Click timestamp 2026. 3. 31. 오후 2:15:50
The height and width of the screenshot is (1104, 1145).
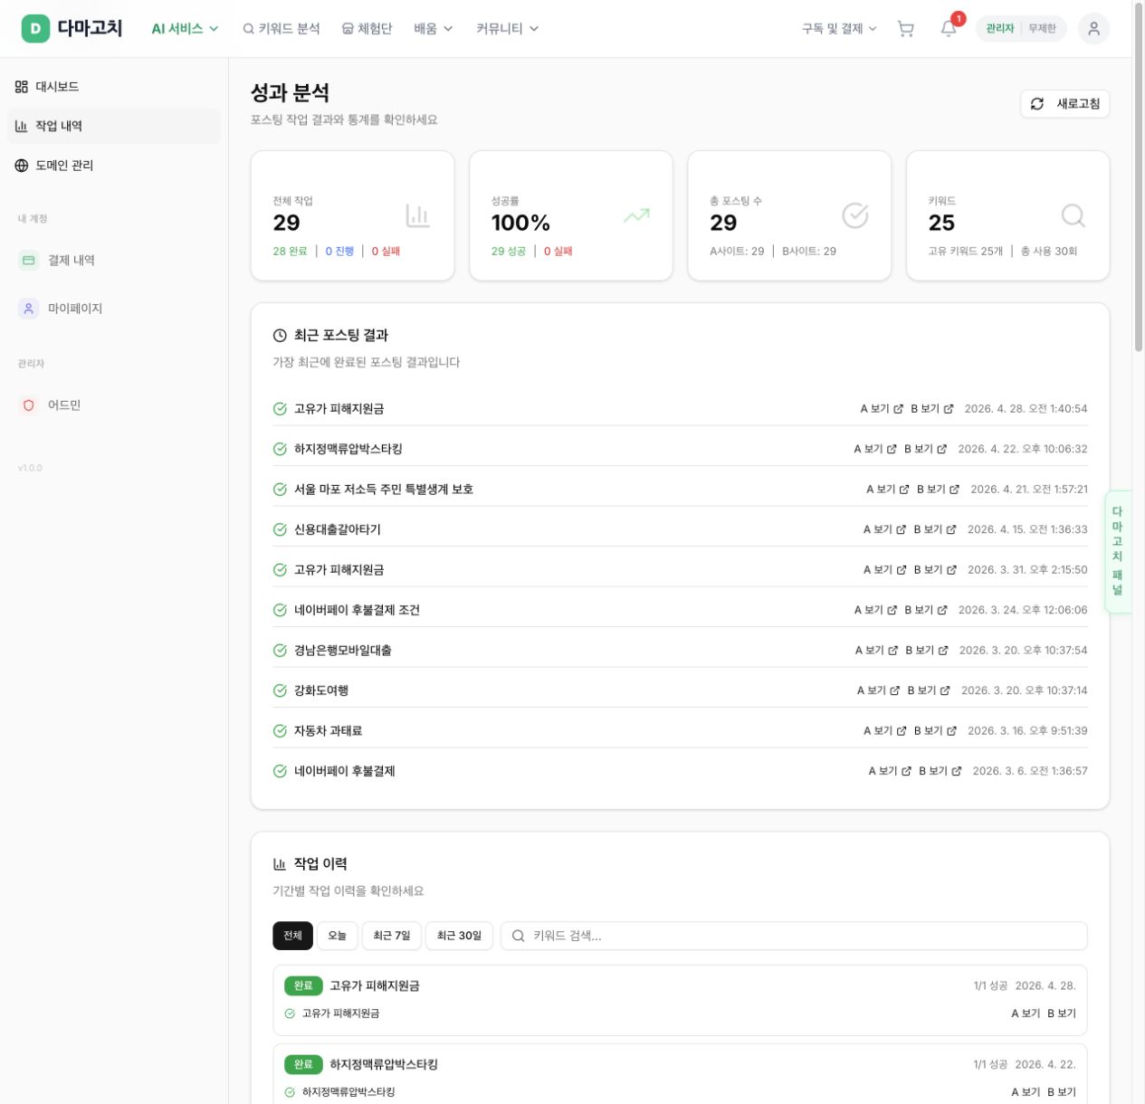(x=1027, y=570)
